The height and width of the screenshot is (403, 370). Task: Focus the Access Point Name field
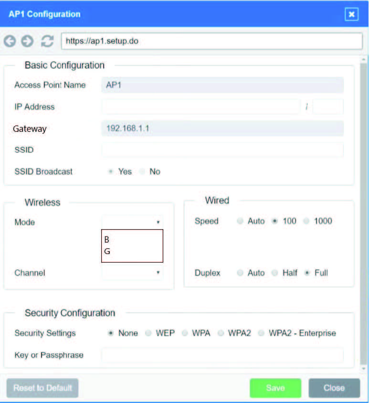pyautogui.click(x=222, y=85)
